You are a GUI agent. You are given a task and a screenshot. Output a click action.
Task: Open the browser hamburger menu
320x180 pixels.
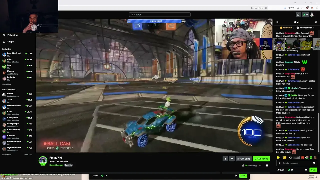[316, 8]
